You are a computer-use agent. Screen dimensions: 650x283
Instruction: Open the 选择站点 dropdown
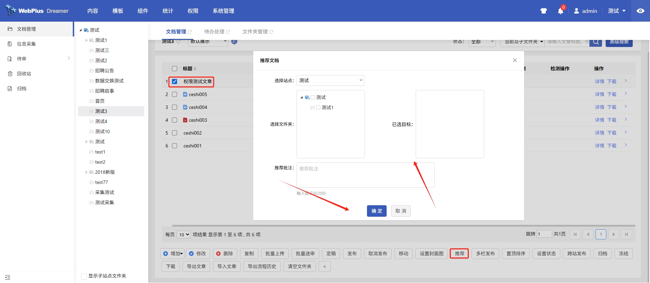(330, 80)
